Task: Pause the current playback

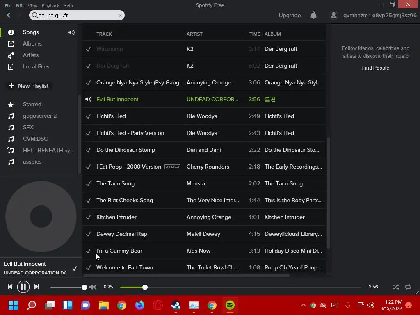Action: click(x=23, y=287)
